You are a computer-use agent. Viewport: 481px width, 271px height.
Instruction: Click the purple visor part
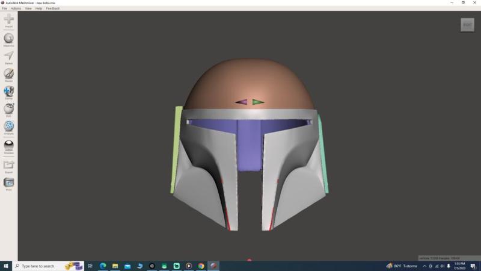pyautogui.click(x=249, y=145)
